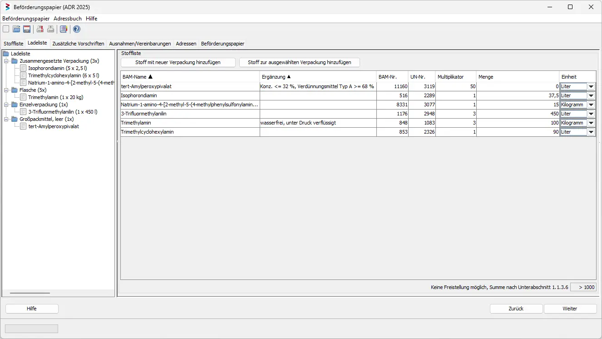Screen dimensions: 602x339
Task: Click the BAM-Nr. column header
Action: pos(392,77)
